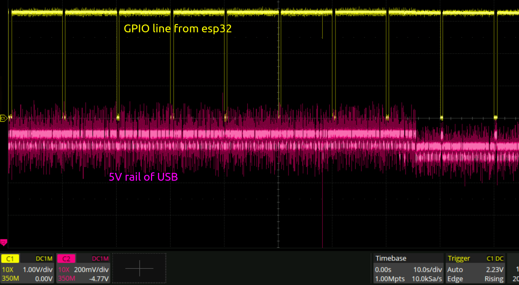Click the pink C2 offset marker arrow
Image resolution: width=519 pixels, height=285 pixels.
(3, 242)
